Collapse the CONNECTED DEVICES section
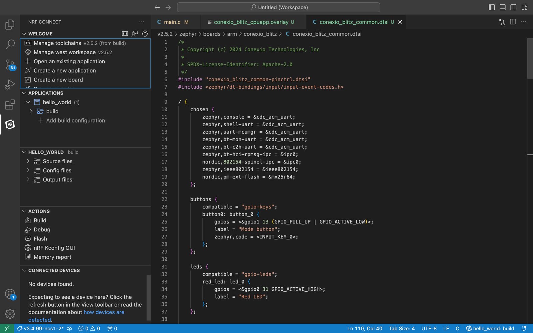533x333 pixels. pyautogui.click(x=24, y=270)
